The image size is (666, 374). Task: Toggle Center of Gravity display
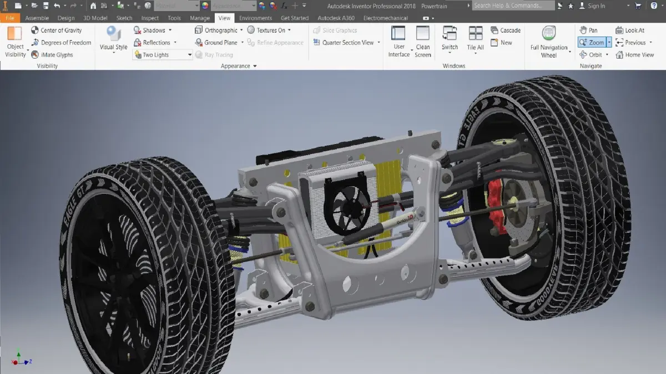point(57,30)
